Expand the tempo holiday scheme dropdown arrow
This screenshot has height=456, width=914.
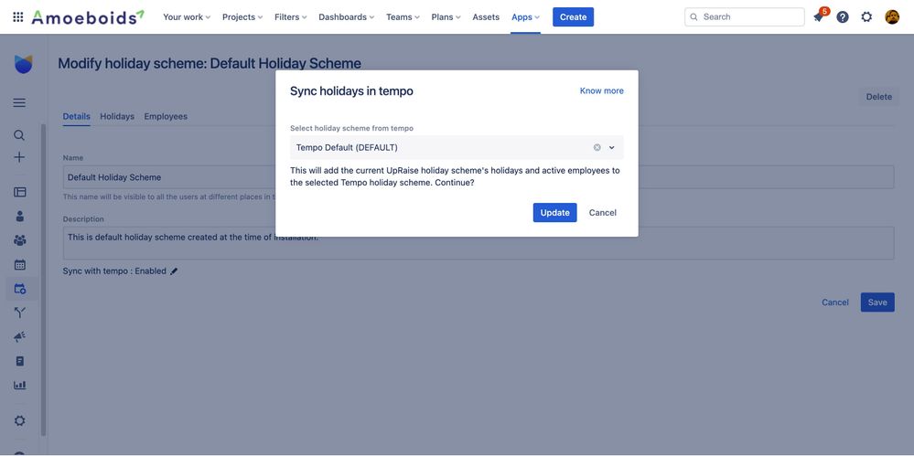coord(611,147)
